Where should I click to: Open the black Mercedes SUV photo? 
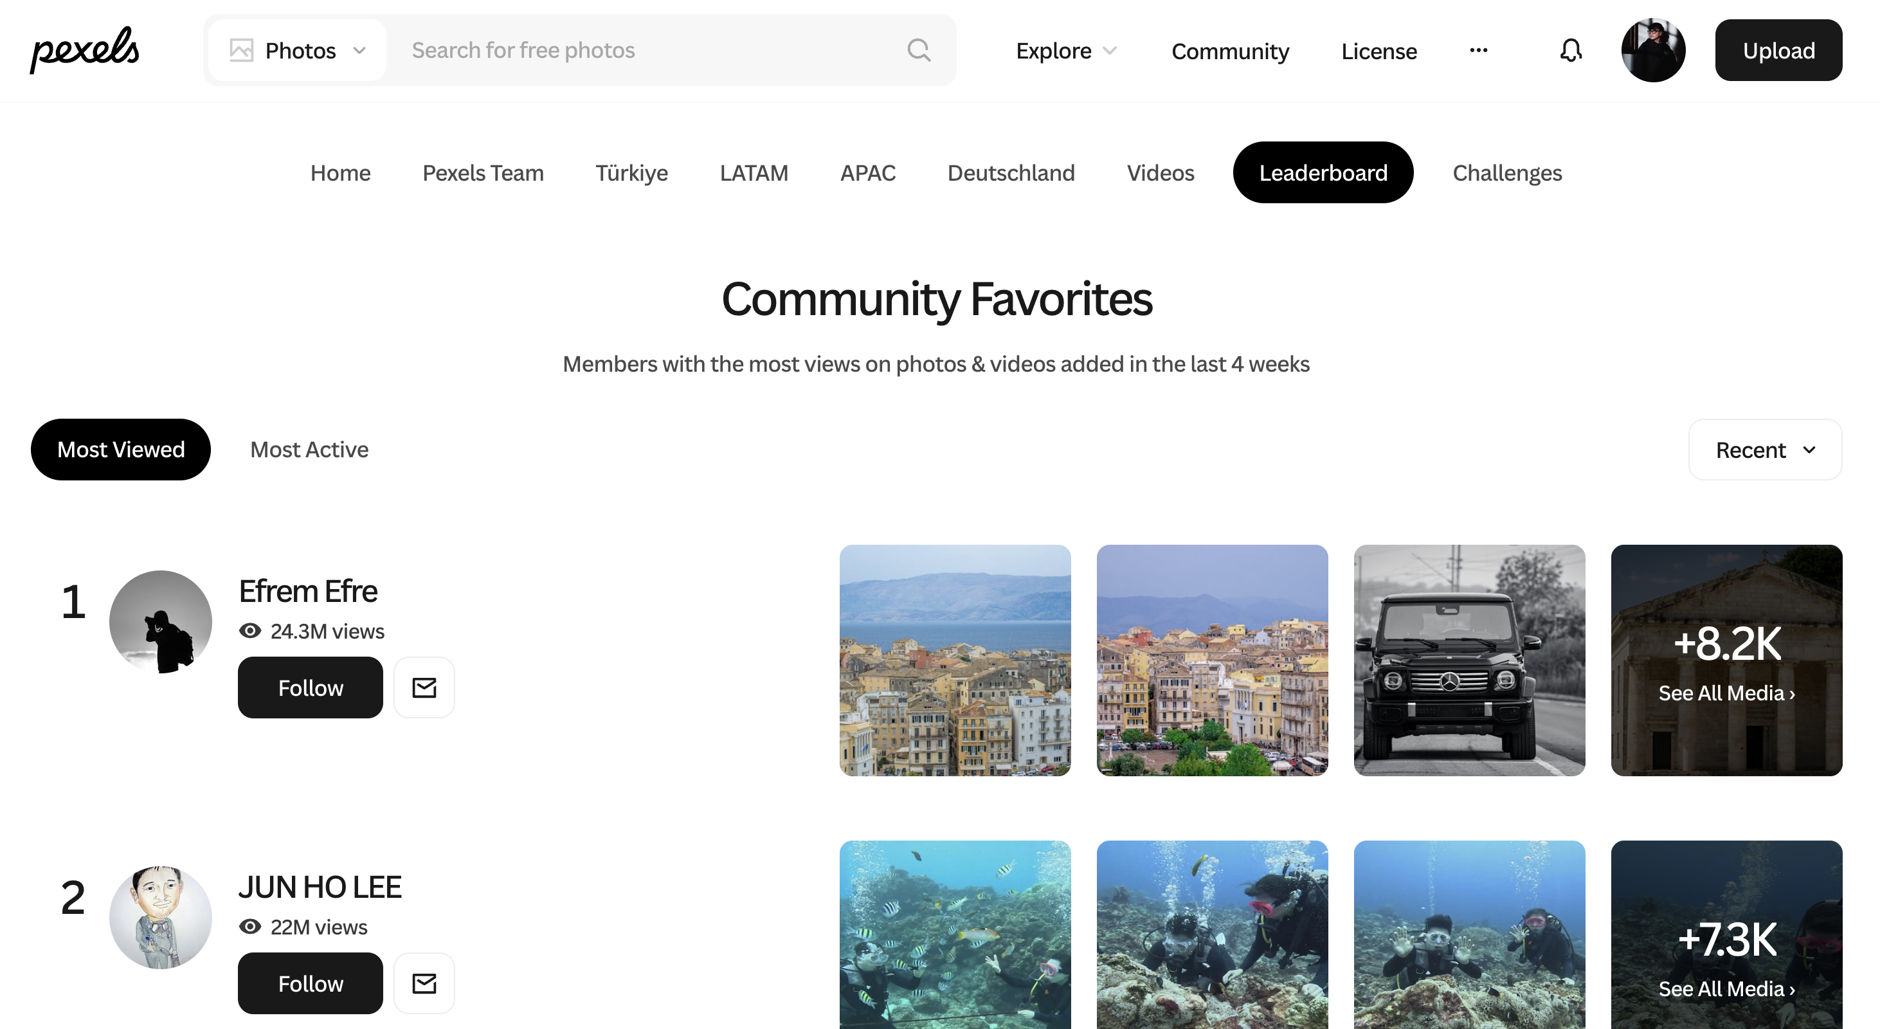[1469, 660]
